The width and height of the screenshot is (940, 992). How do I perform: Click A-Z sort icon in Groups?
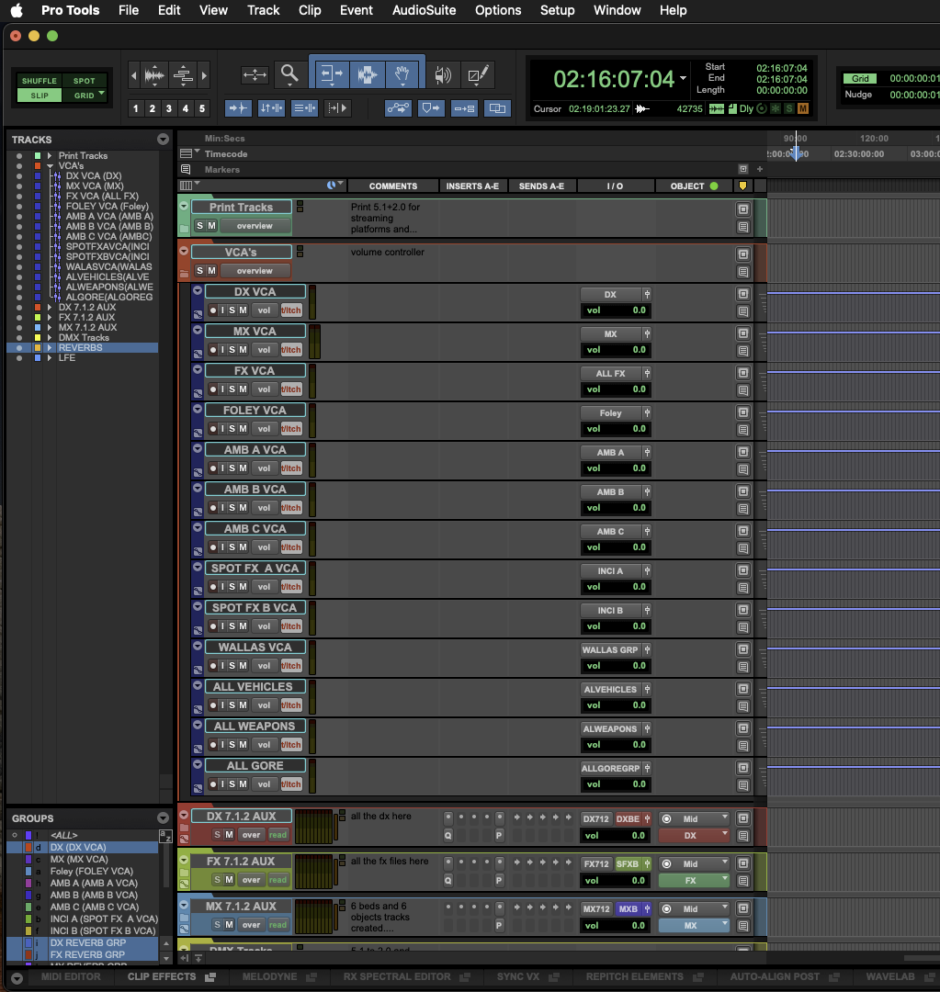165,837
